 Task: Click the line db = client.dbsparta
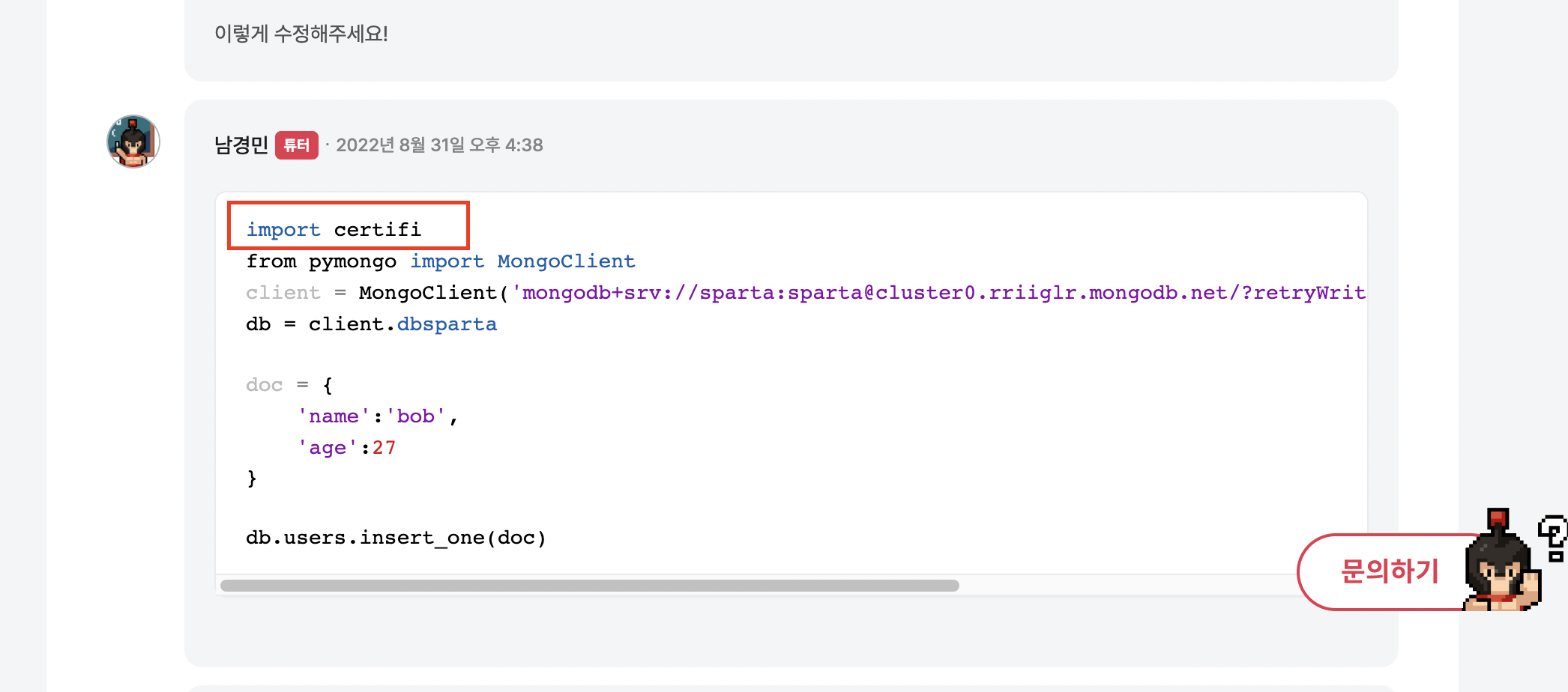click(372, 324)
